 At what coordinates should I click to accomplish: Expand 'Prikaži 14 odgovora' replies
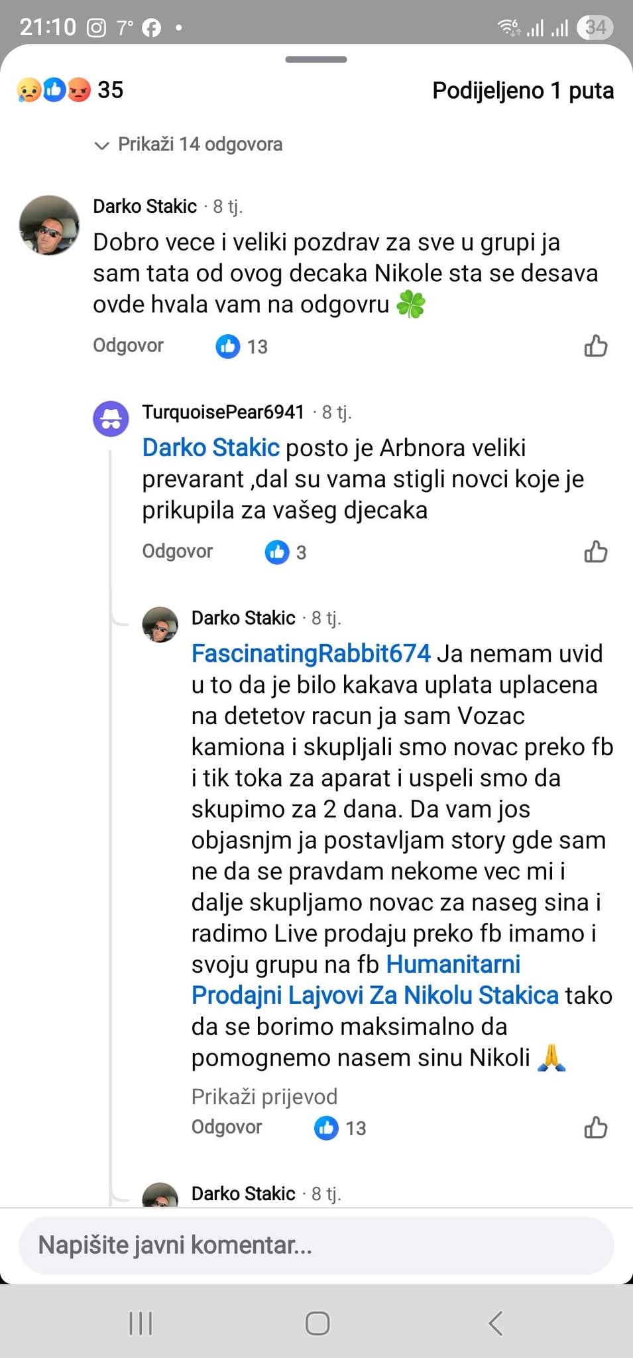coord(190,145)
